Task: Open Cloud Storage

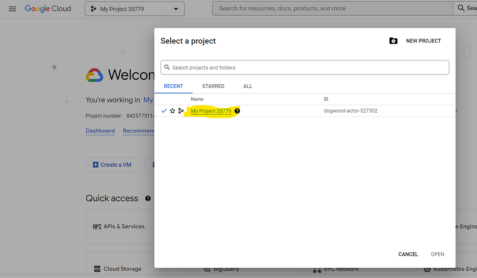Action: [123, 269]
